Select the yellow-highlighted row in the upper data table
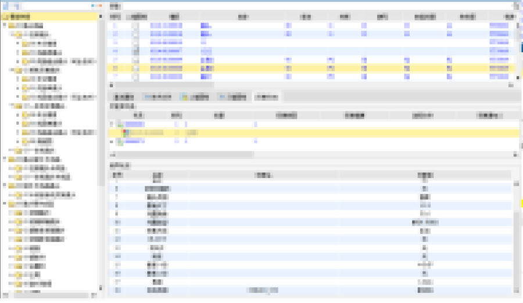The width and height of the screenshot is (523, 303). 312,68
